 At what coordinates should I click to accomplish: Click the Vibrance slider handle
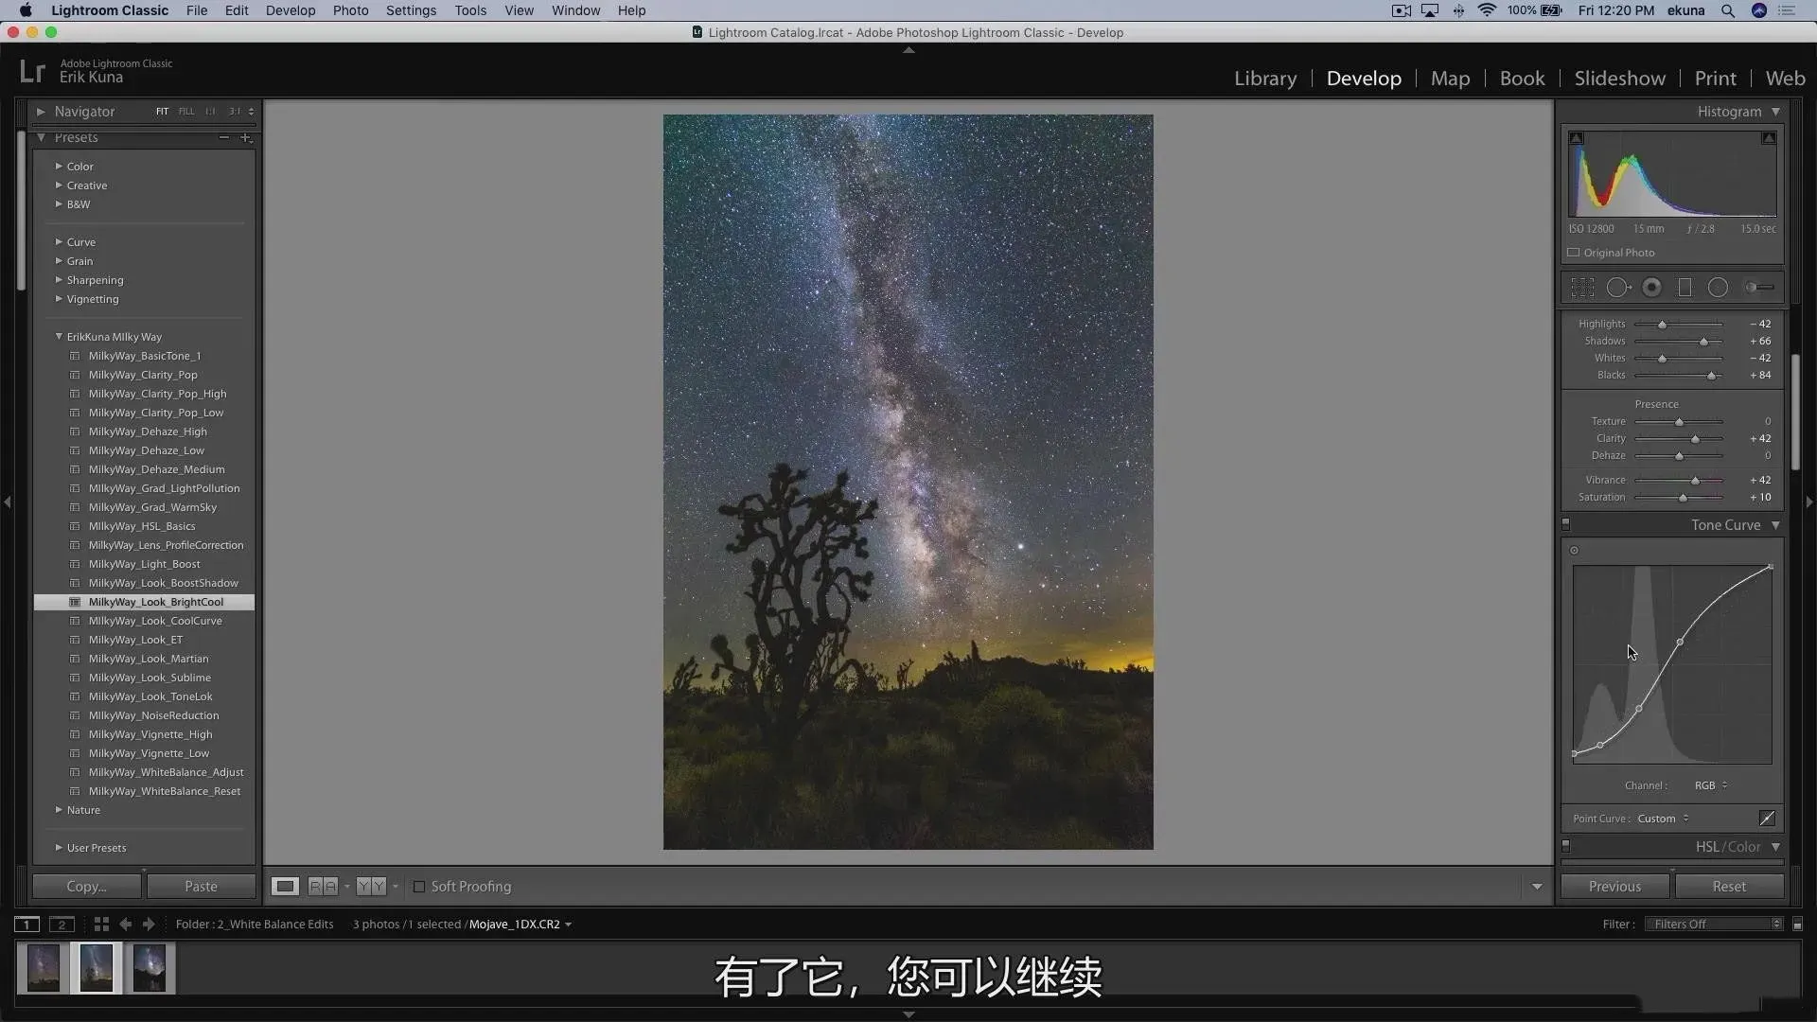tap(1695, 481)
